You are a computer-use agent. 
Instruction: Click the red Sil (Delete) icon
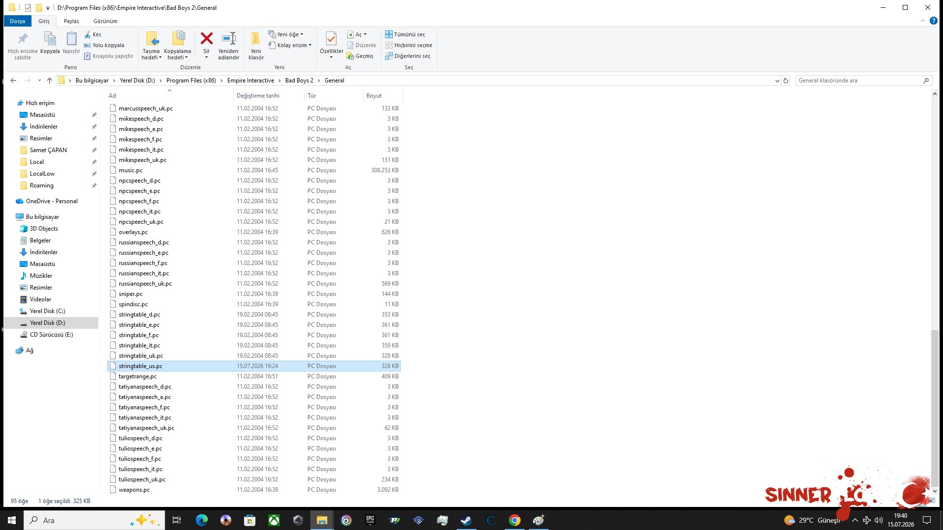206,38
